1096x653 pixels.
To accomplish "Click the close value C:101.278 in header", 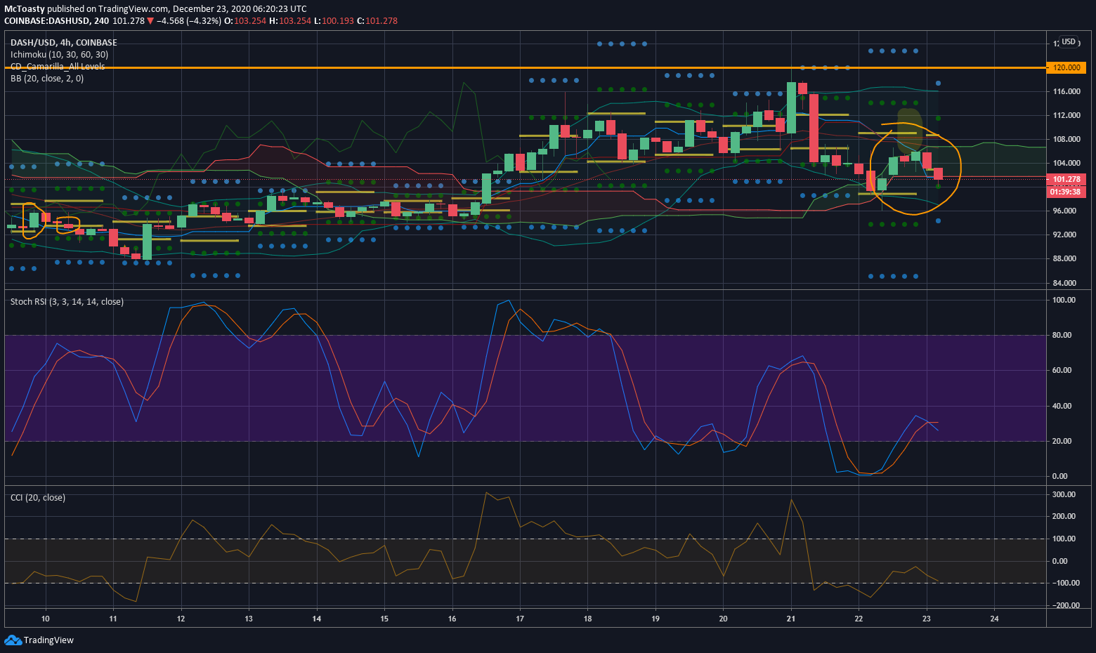I will coord(377,21).
